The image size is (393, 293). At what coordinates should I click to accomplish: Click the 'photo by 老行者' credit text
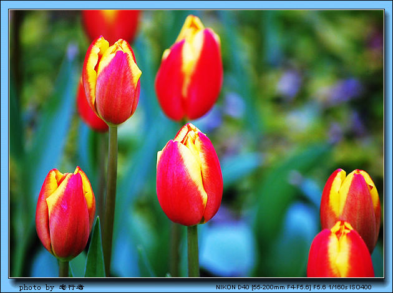click(52, 287)
